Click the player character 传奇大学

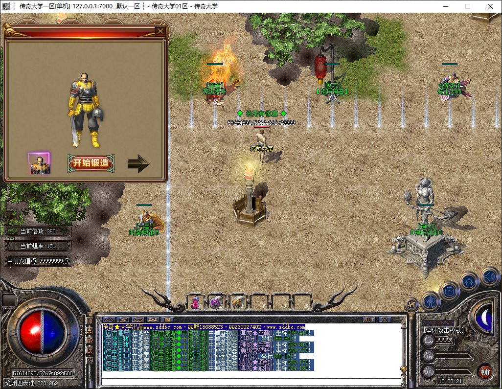262,147
